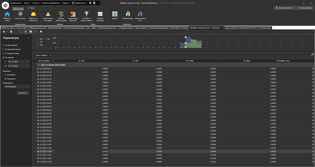Toggle the Qn series checkbox in chart legend
This screenshot has height=167, width=315.
[x=45, y=39]
